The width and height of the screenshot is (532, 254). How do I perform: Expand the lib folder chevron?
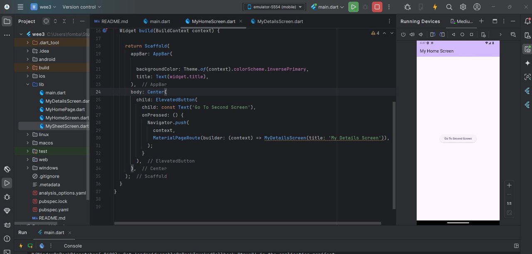(x=28, y=84)
